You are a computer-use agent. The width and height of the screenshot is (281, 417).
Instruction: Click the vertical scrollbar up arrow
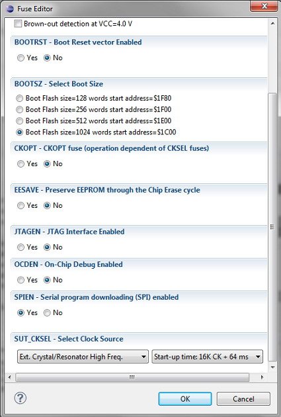click(x=272, y=23)
